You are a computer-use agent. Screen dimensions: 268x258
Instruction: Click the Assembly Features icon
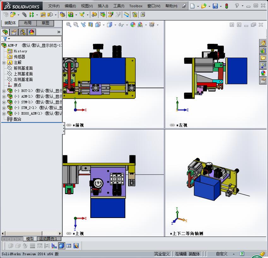point(71,15)
